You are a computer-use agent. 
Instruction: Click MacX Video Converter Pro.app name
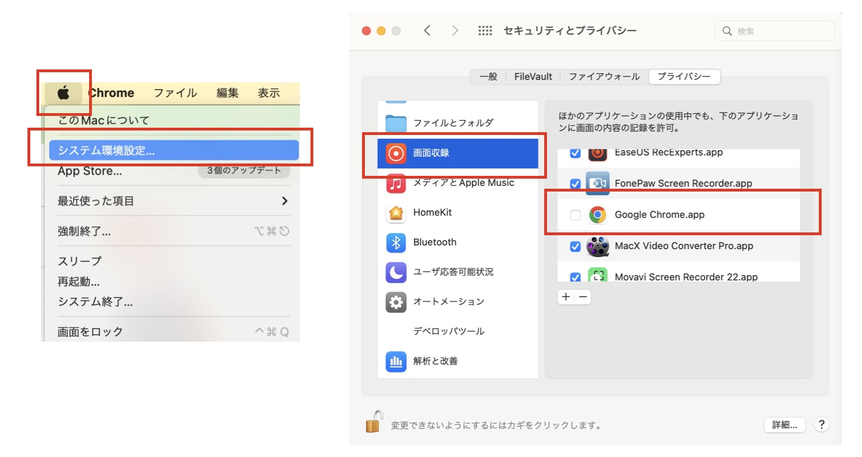pyautogui.click(x=684, y=246)
